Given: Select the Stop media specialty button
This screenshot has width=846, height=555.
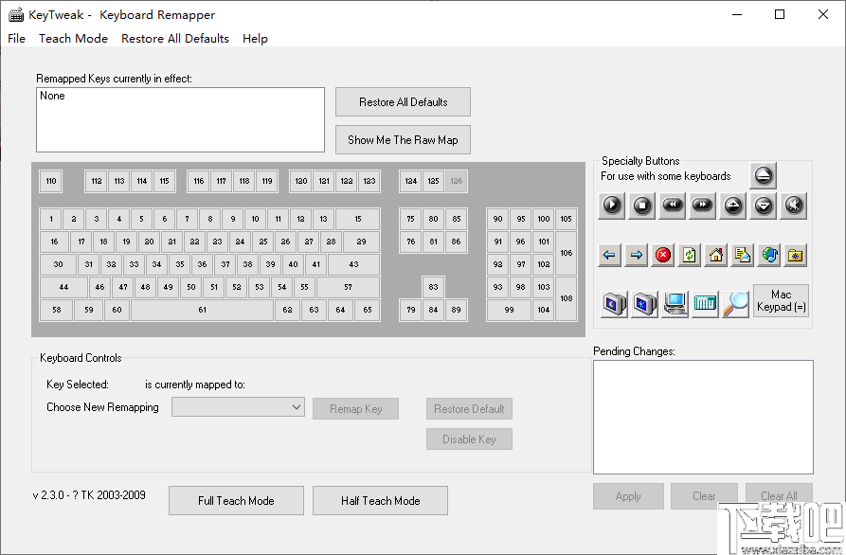Looking at the screenshot, I should point(642,205).
